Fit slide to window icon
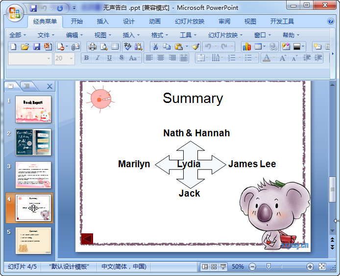This screenshot has width=340, height=276. click(322, 267)
